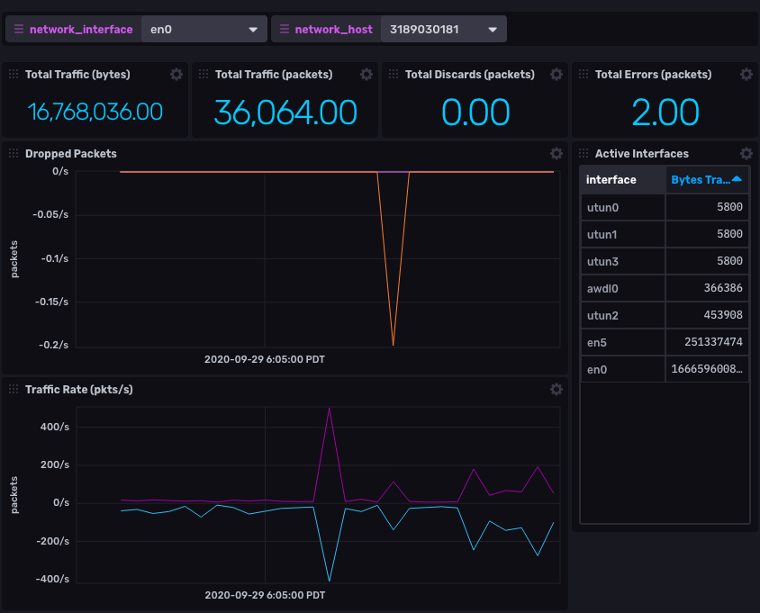Open the Total Traffic (packets) panel settings gear
Screen dimensions: 760x613
coord(366,75)
